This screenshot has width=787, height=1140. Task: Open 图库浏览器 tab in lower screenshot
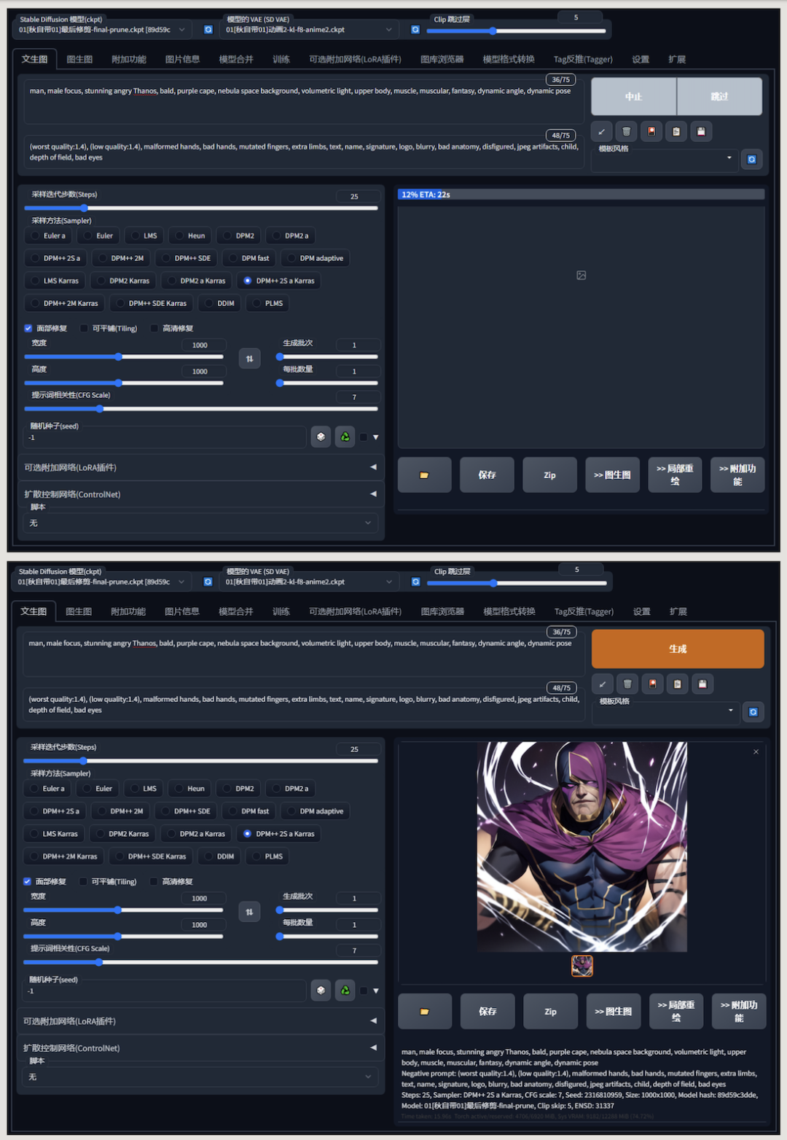(442, 612)
